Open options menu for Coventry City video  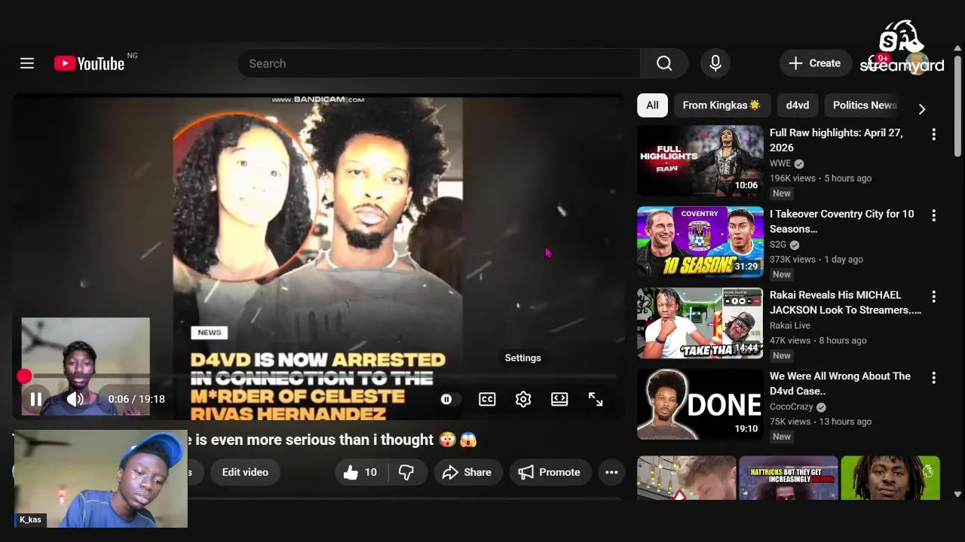pyautogui.click(x=933, y=215)
